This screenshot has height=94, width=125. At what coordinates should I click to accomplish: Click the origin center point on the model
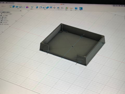point(73,46)
